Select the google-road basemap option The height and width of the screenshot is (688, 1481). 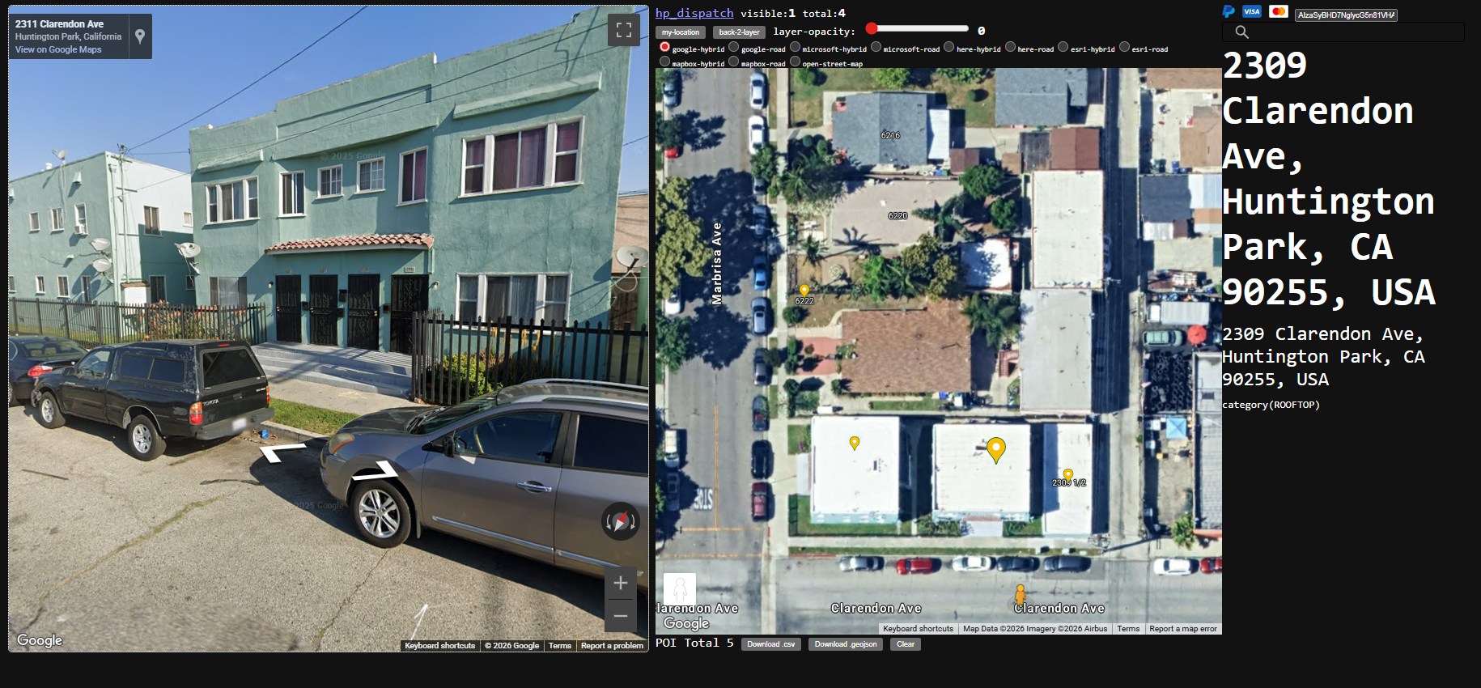pos(734,48)
